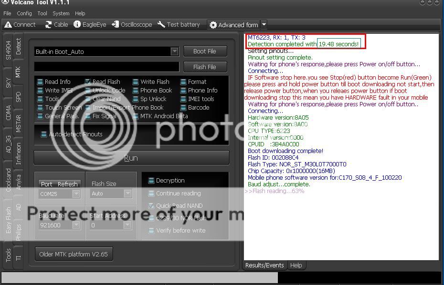Launch the Oscilloscope tool icon
Screen dimensions: 444x285
[x=115, y=24]
